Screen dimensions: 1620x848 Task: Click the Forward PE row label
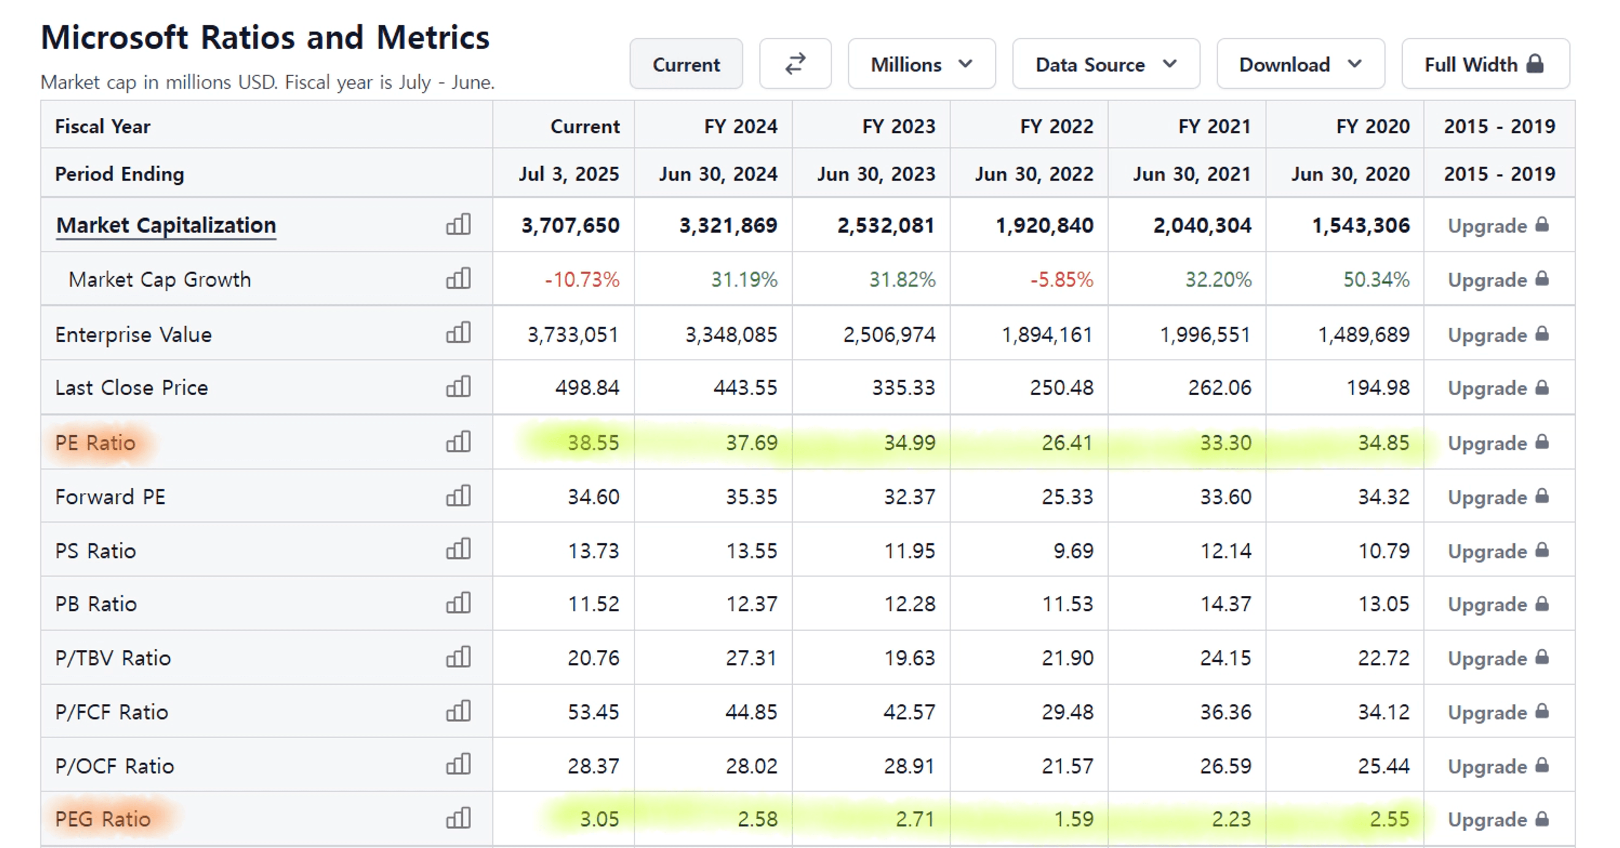(110, 497)
